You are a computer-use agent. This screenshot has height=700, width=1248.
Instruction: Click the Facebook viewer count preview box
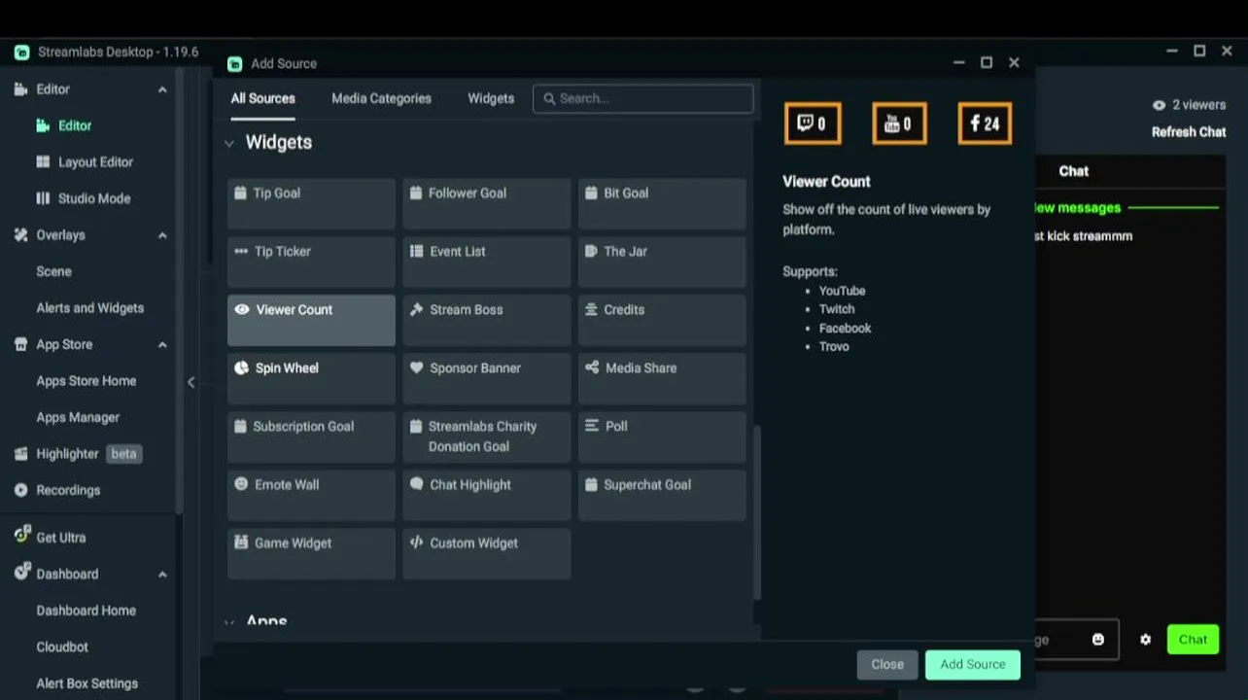point(985,123)
